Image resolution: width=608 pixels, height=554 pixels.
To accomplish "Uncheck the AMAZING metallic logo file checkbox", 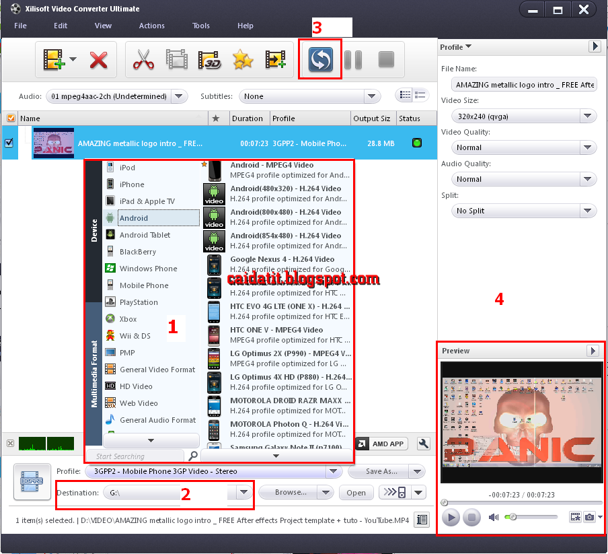I will pos(8,143).
